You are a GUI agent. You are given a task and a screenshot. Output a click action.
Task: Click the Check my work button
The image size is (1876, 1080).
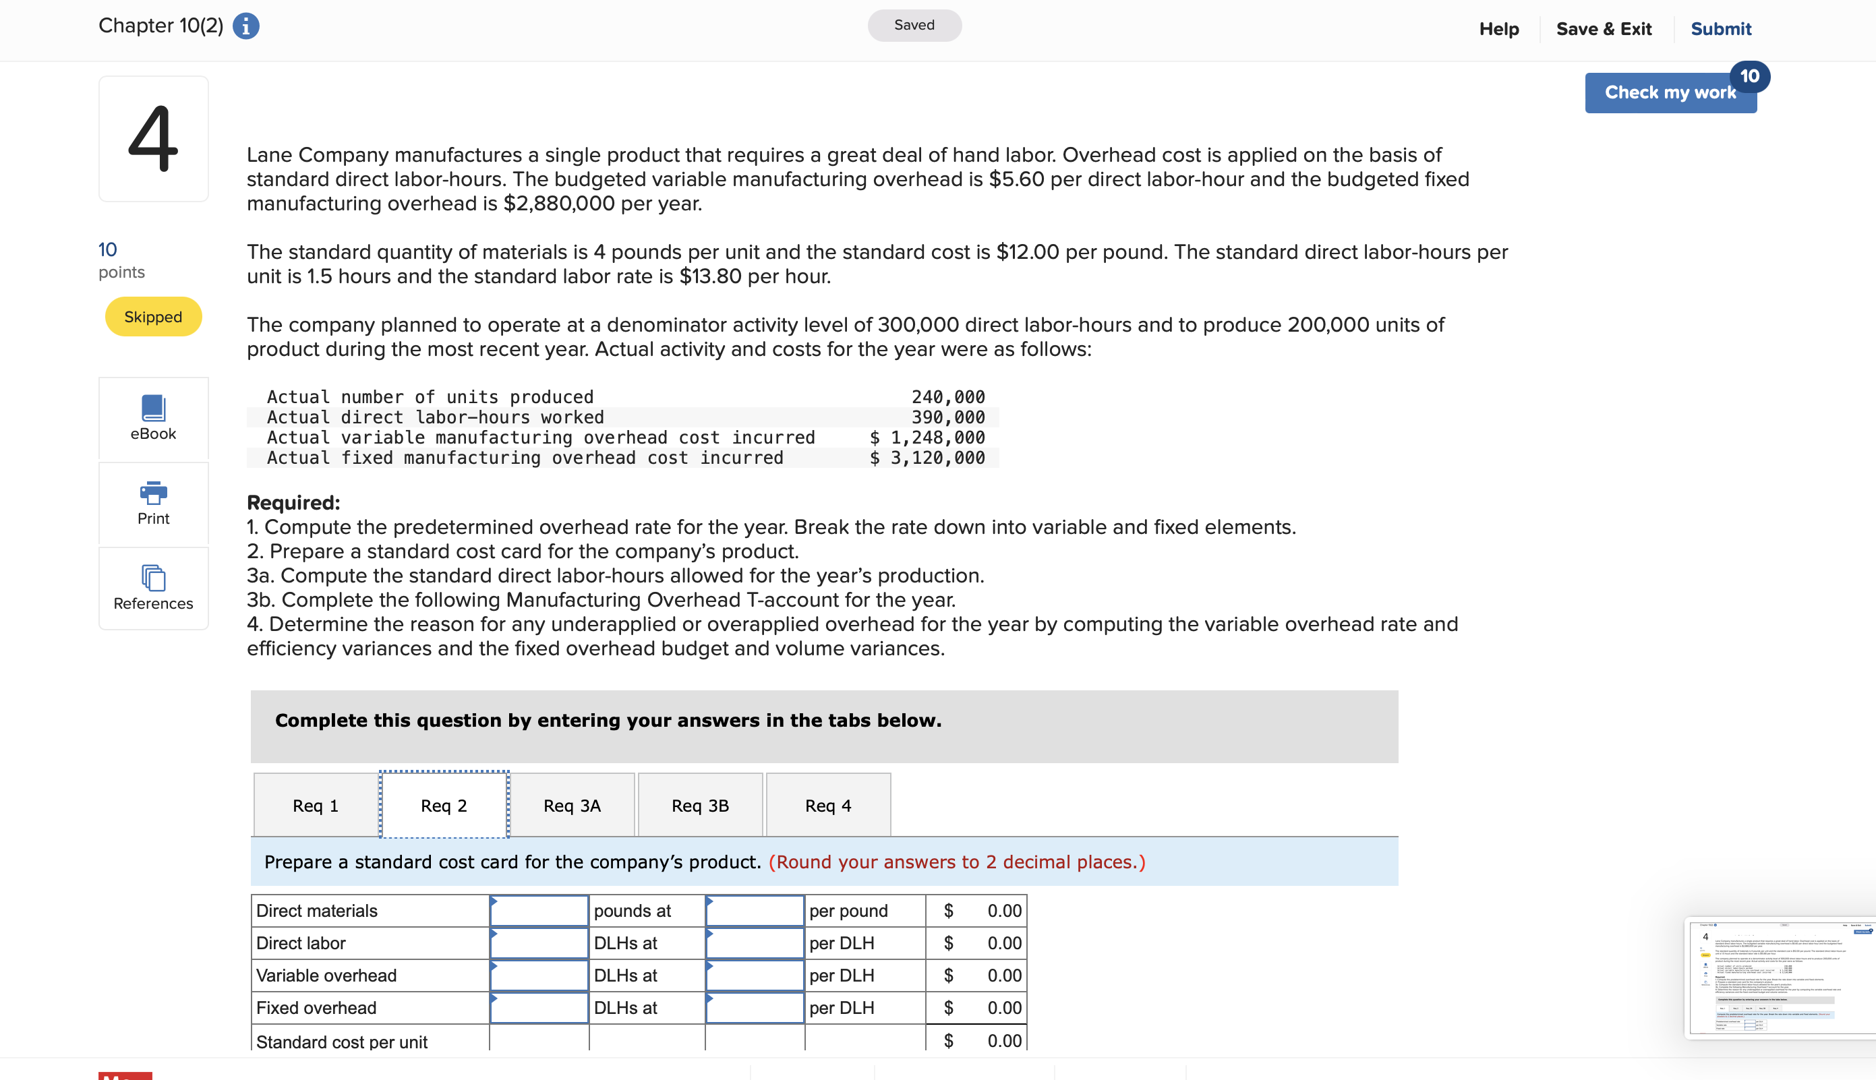pyautogui.click(x=1670, y=92)
